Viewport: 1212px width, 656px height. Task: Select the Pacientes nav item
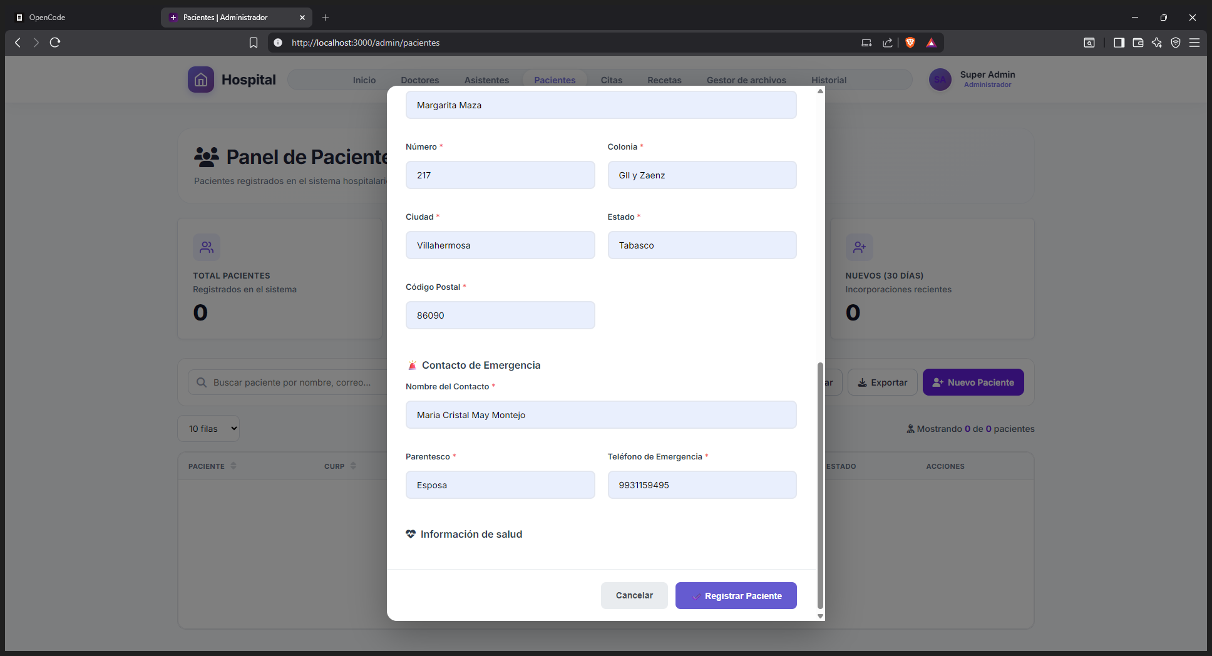point(555,80)
